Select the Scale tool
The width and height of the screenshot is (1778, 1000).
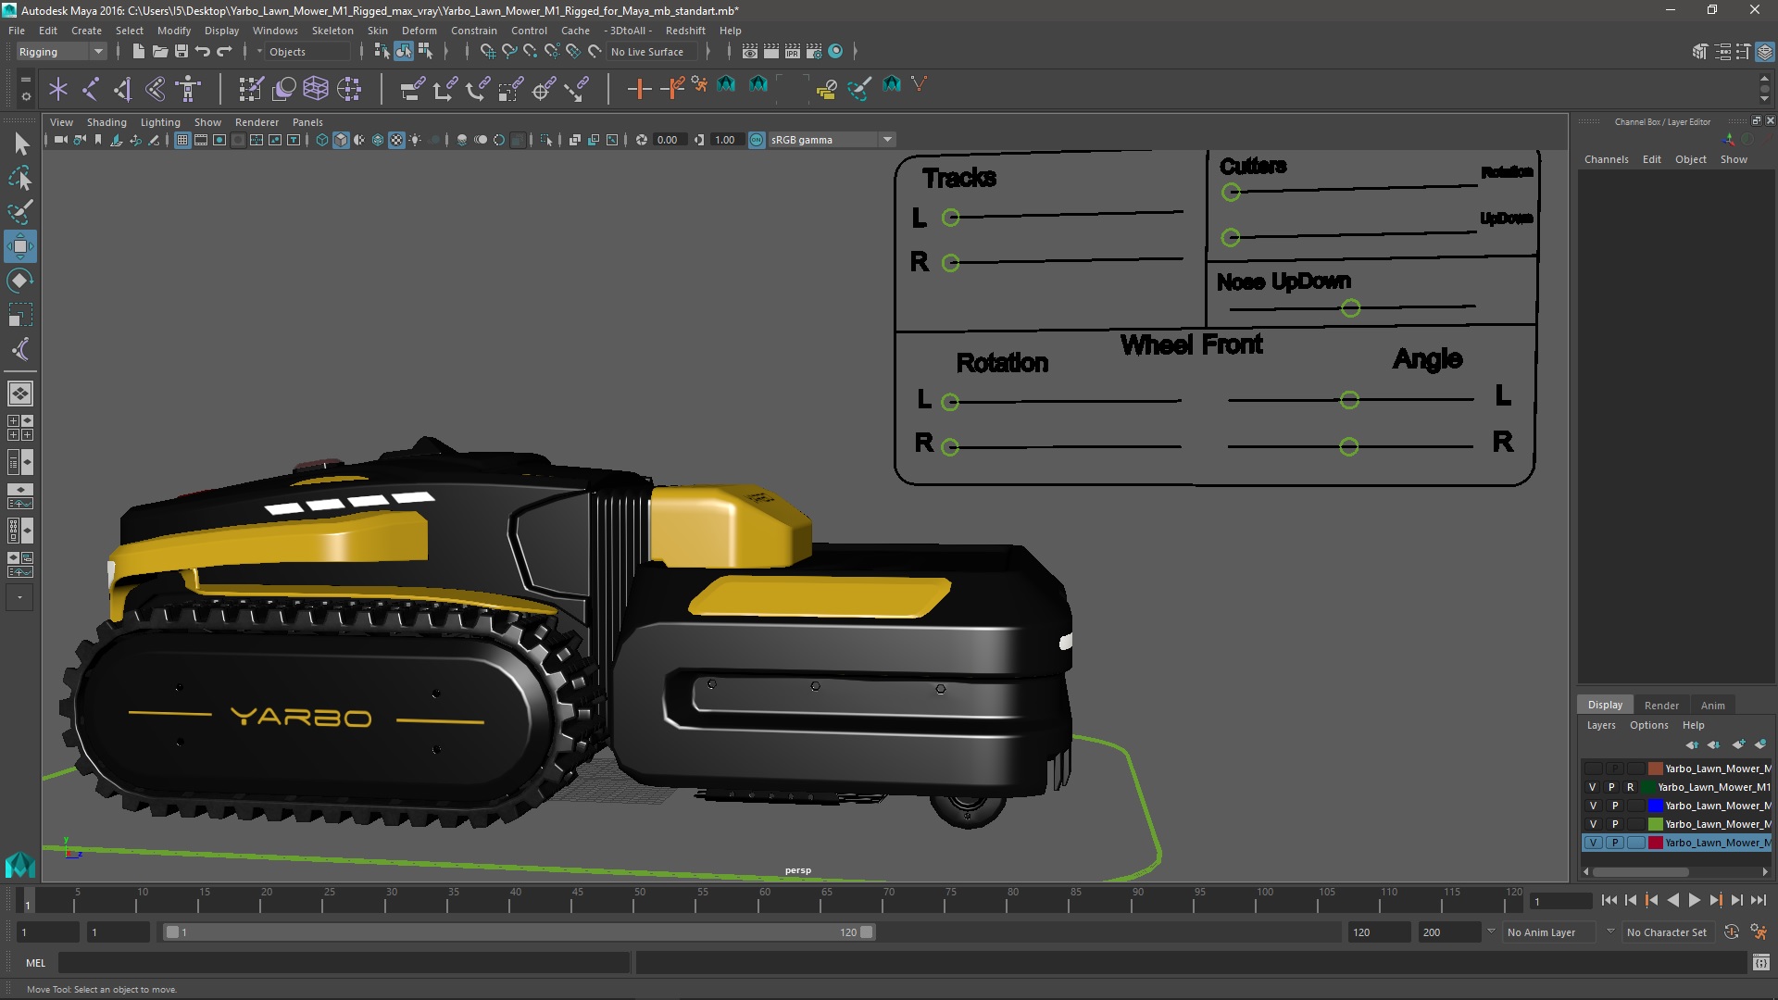tap(20, 315)
